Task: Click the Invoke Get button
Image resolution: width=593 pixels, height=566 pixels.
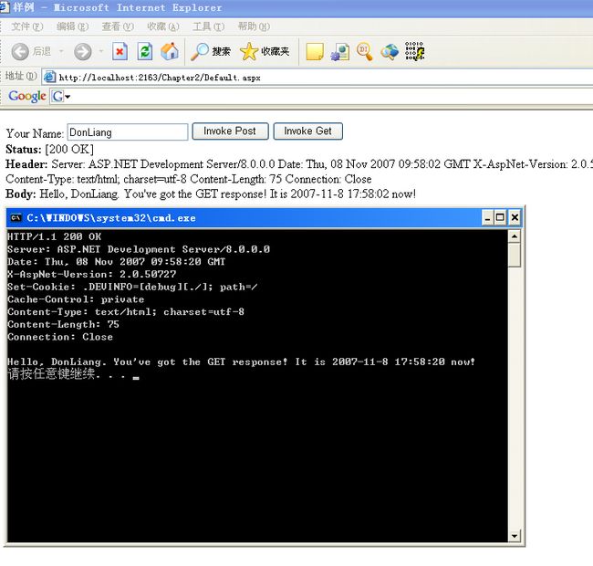Action: 307,131
